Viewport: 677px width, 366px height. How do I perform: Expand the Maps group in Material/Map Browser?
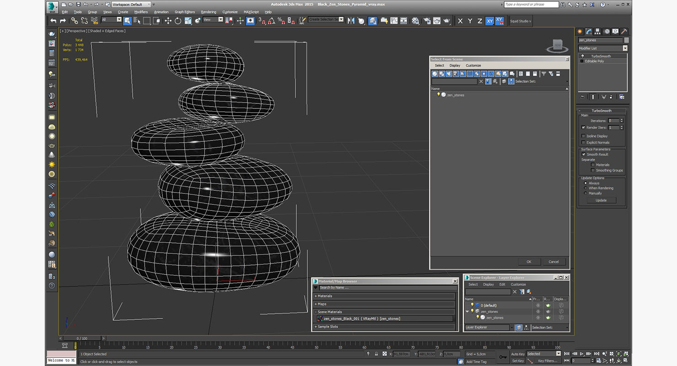point(384,304)
